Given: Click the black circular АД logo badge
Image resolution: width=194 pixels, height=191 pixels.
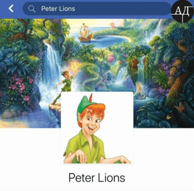Looking at the screenshot, I should pyautogui.click(x=182, y=12).
